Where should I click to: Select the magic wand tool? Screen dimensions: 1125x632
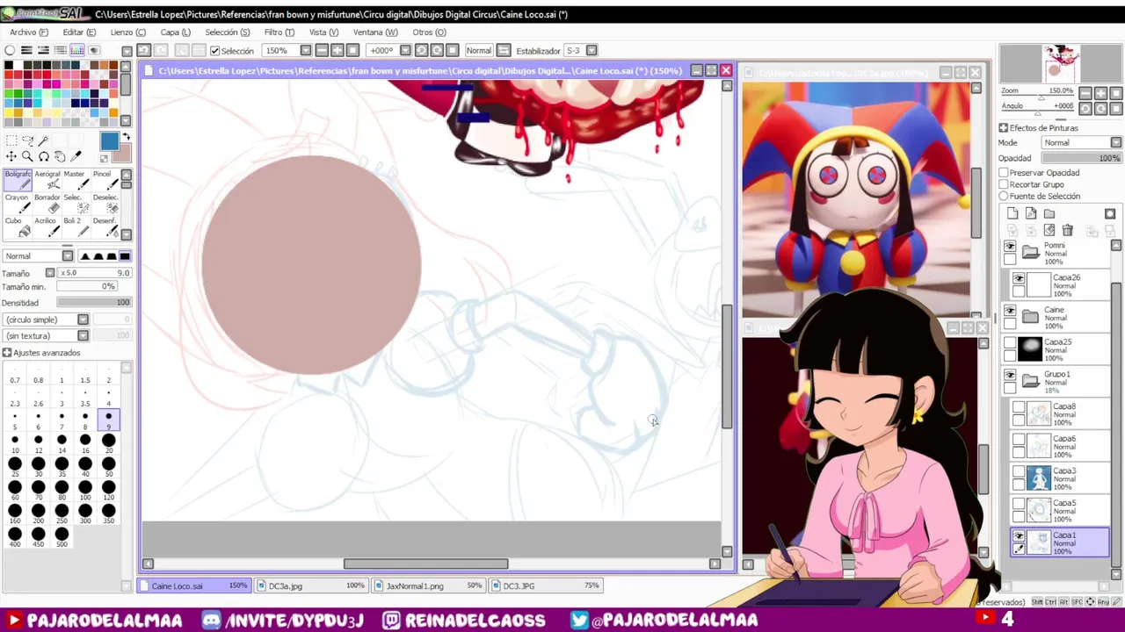tap(43, 140)
